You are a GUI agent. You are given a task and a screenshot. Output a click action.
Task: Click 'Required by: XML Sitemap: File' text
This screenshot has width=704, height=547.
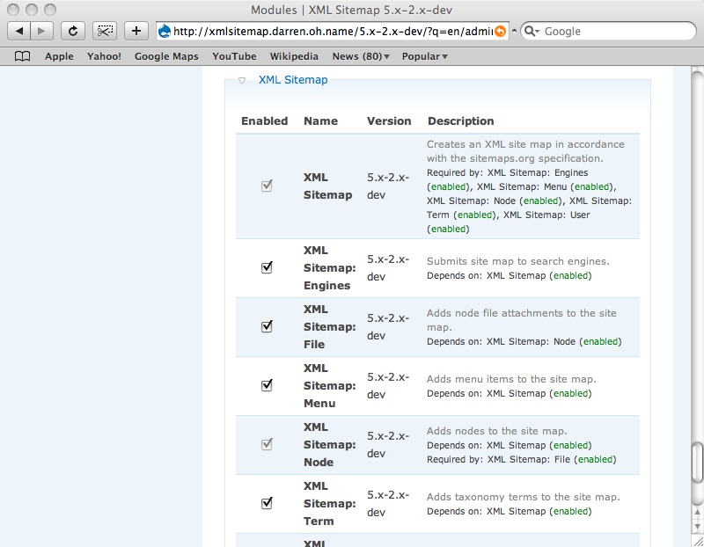point(498,460)
